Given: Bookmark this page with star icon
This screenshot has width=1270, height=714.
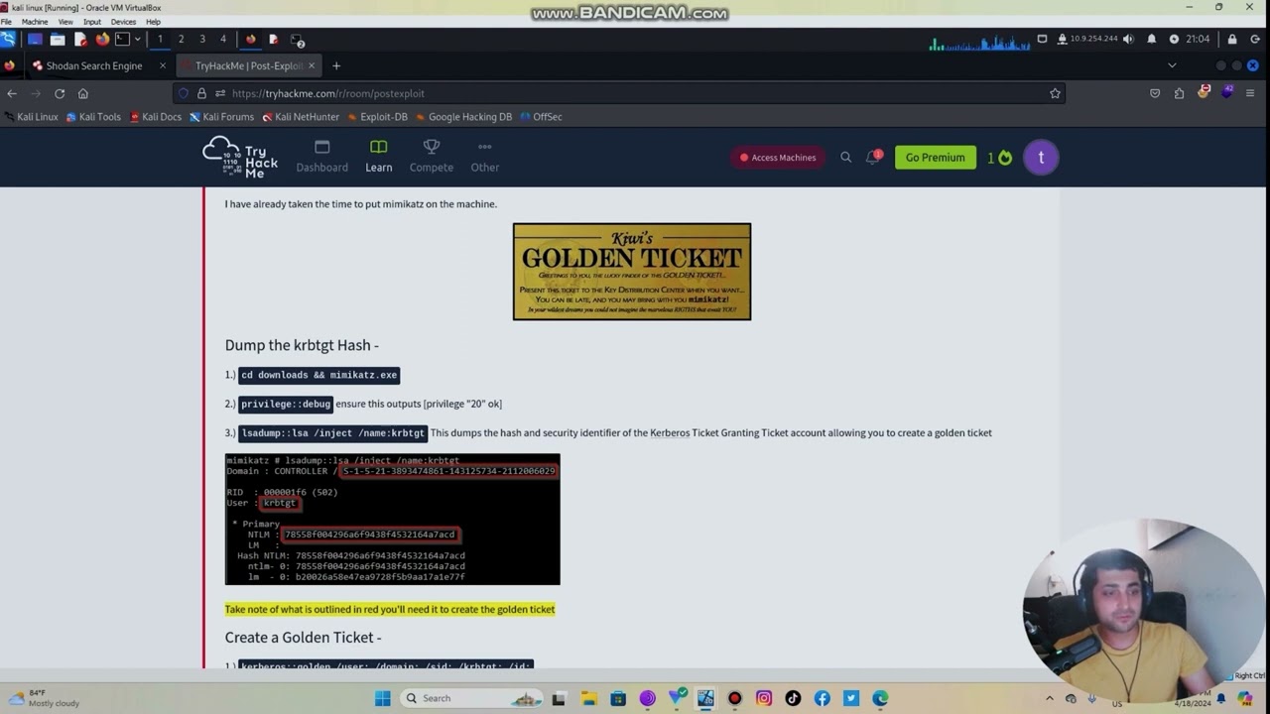Looking at the screenshot, I should tap(1055, 93).
